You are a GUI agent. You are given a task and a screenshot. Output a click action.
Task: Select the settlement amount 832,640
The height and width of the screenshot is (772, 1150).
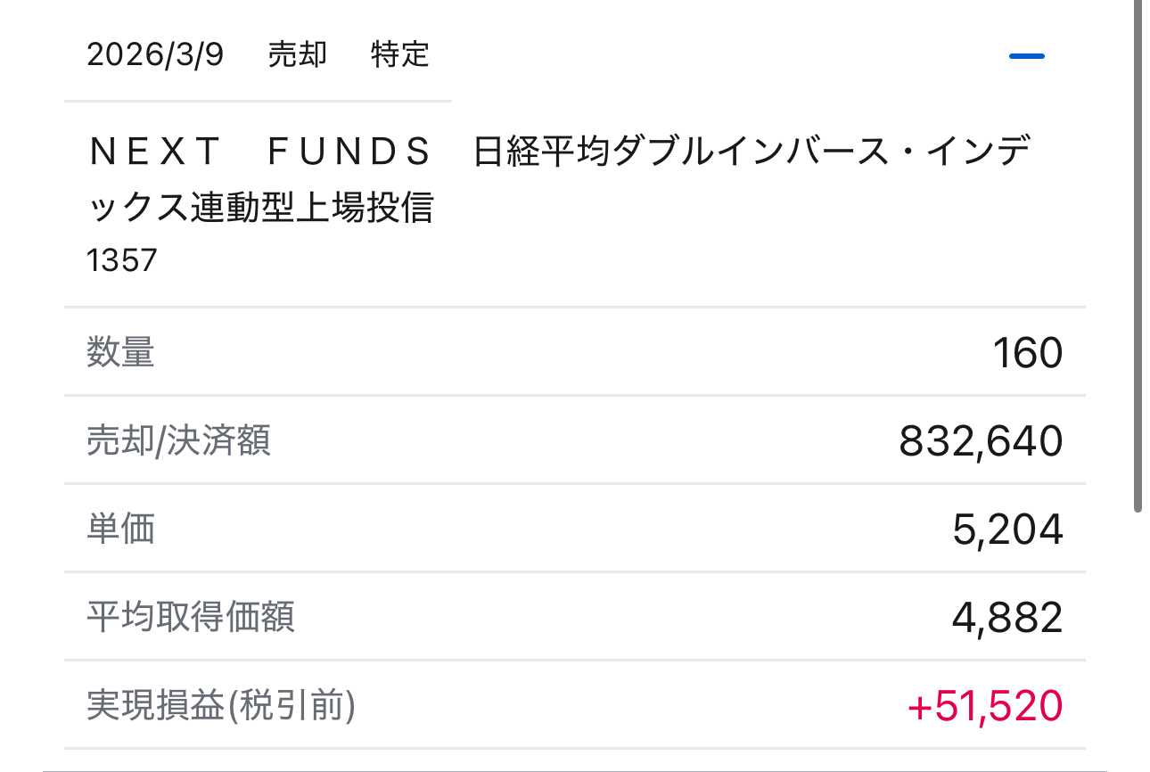[981, 441]
